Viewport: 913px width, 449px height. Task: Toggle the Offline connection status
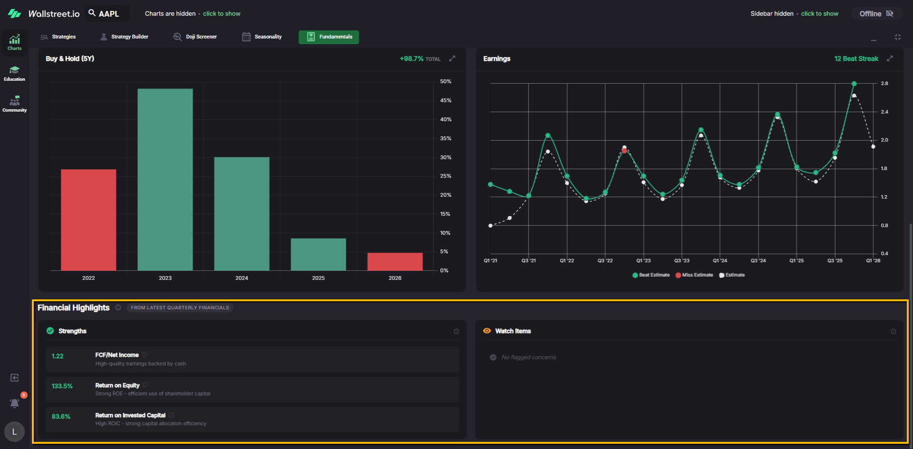tap(876, 14)
